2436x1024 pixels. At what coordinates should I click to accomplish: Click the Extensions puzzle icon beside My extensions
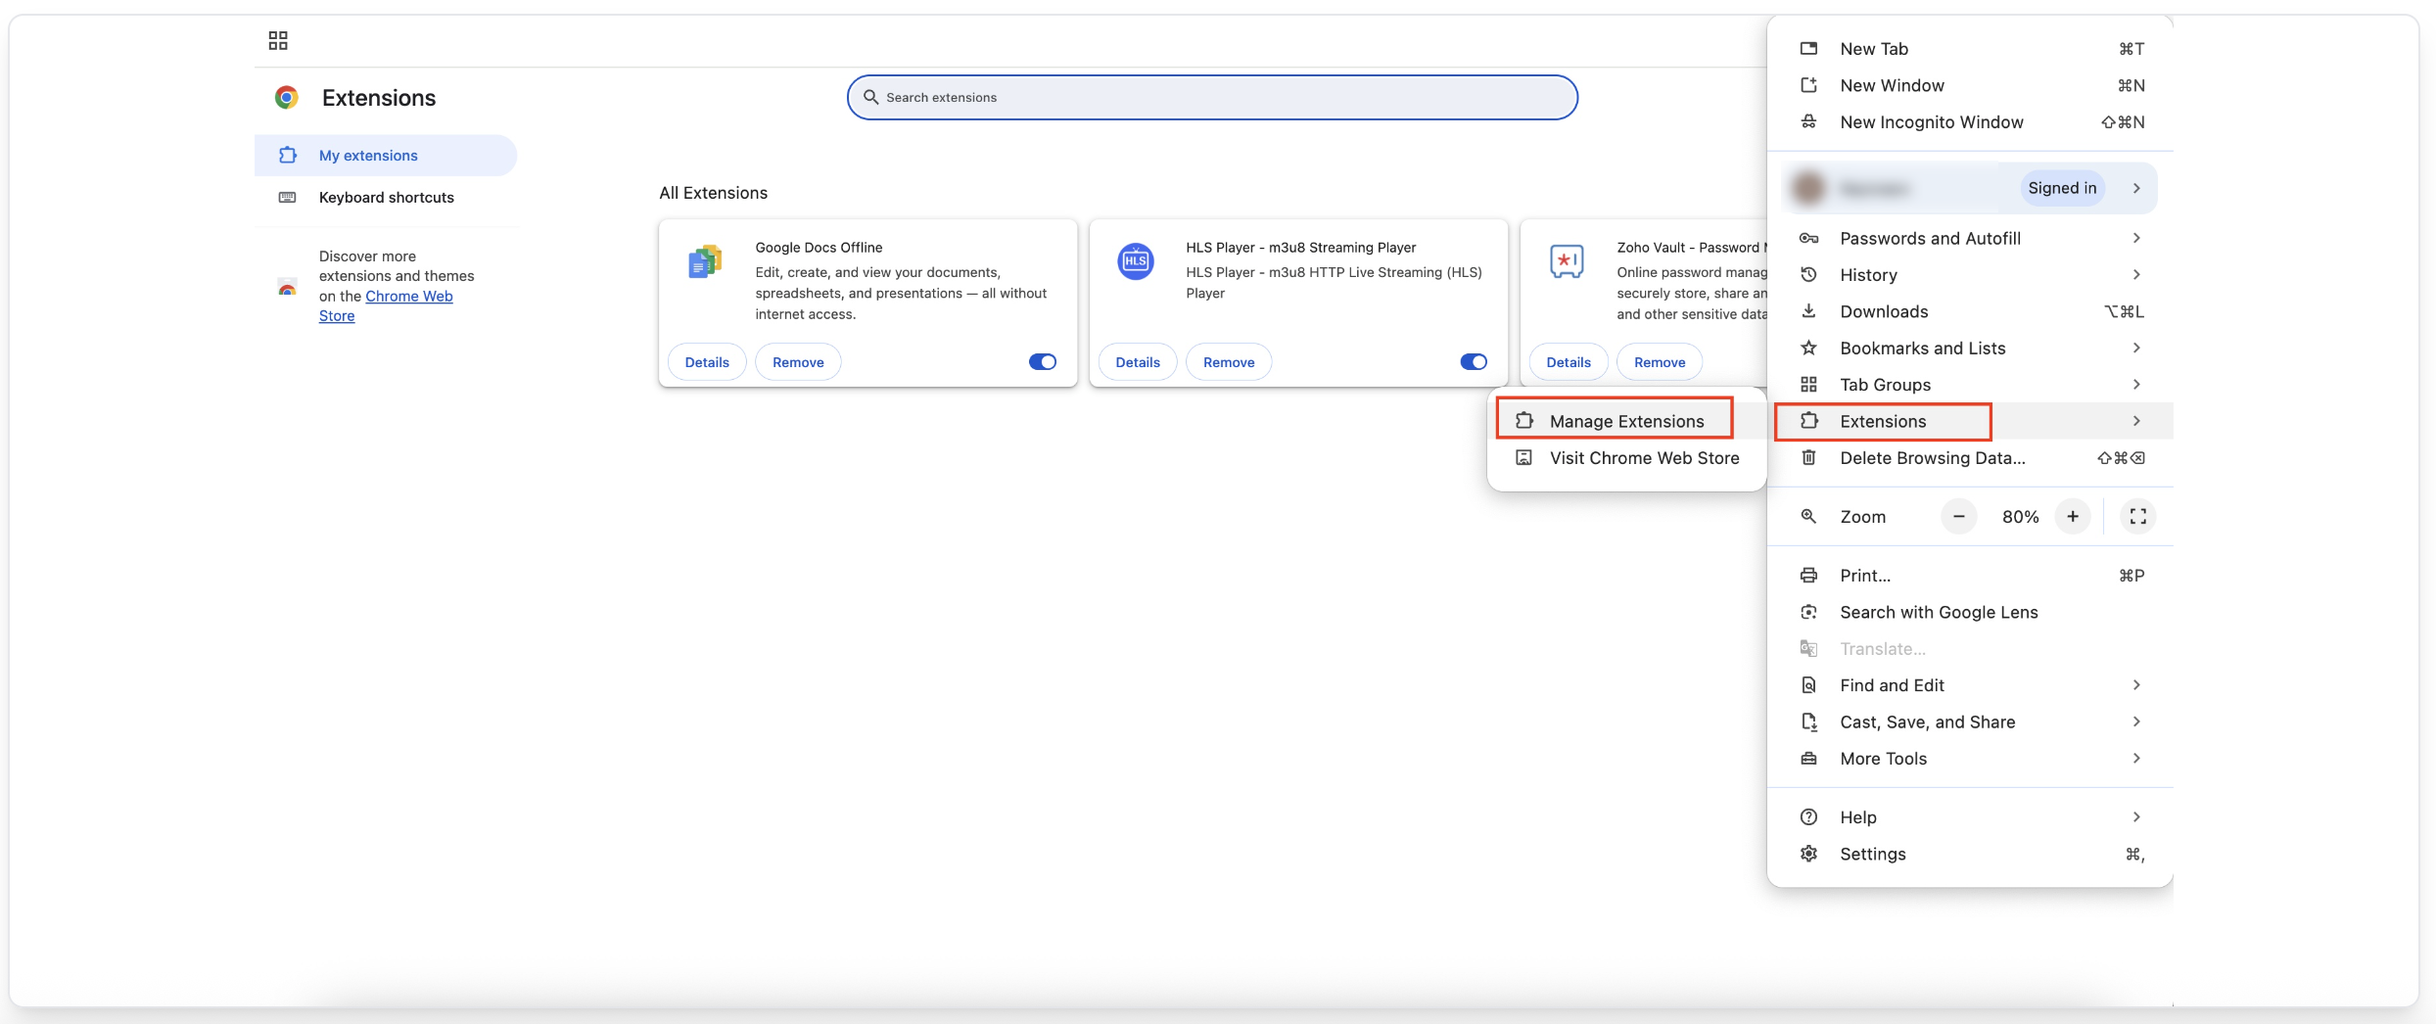pyautogui.click(x=287, y=155)
